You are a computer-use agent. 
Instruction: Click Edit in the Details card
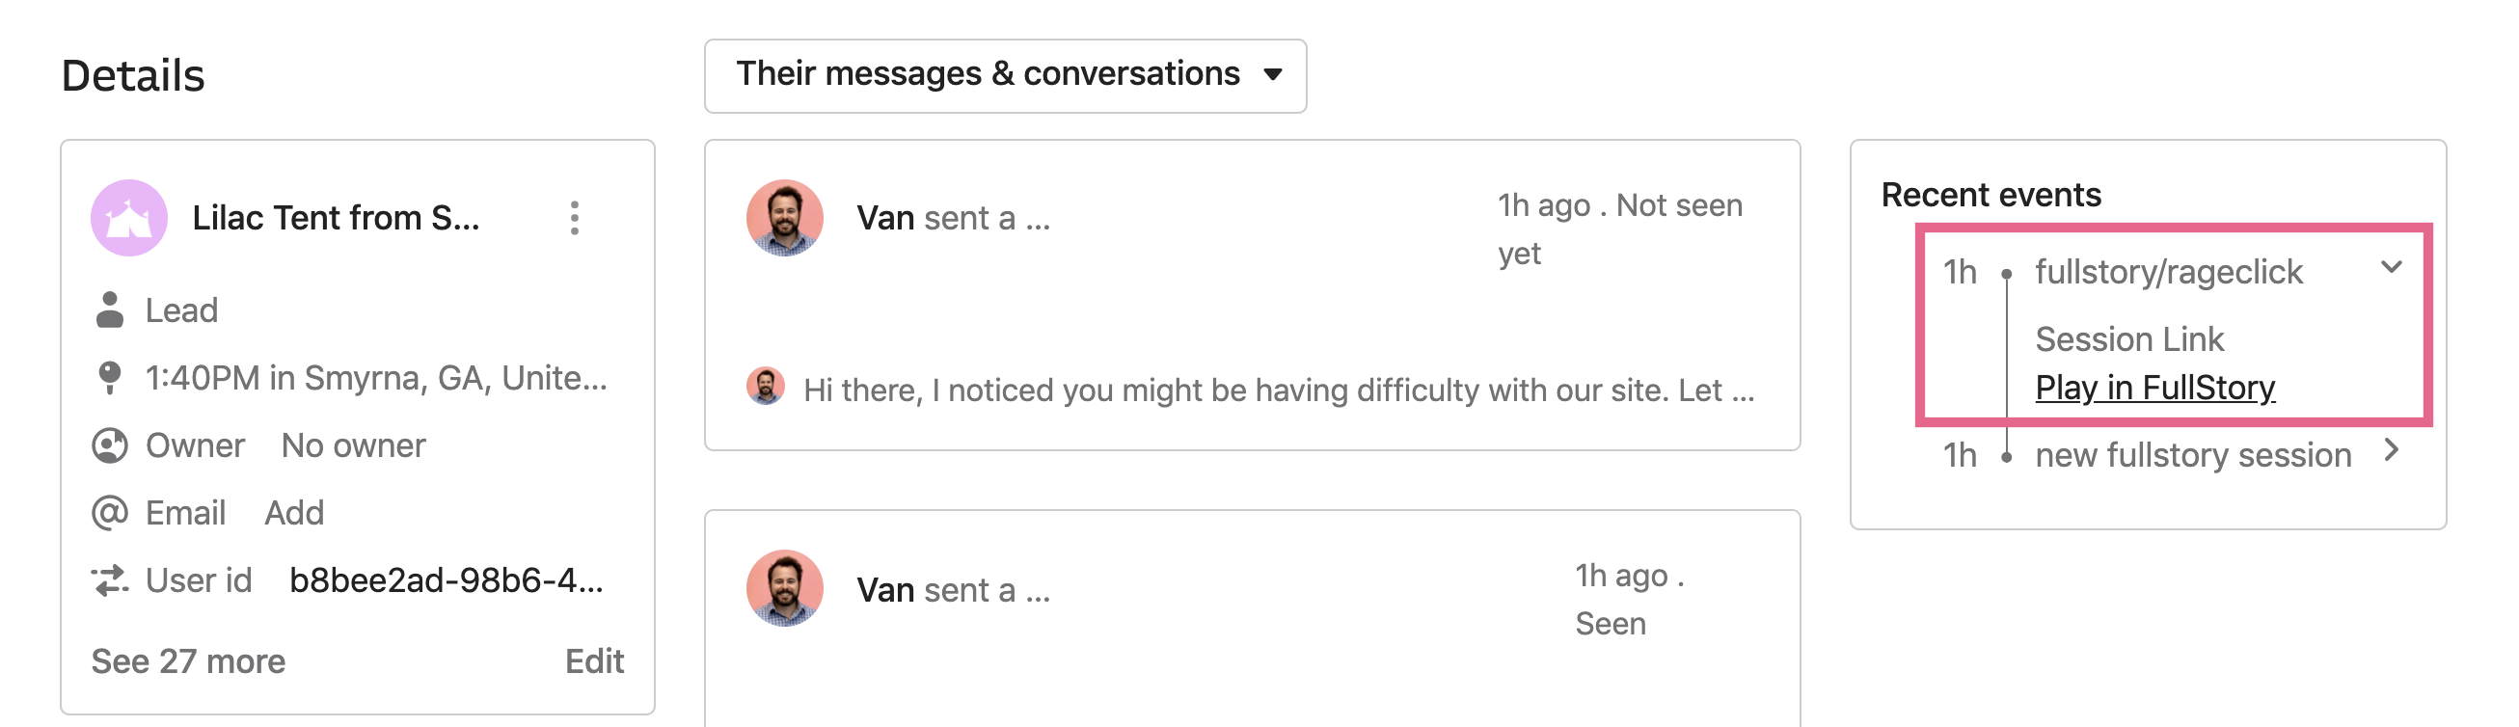click(x=593, y=661)
